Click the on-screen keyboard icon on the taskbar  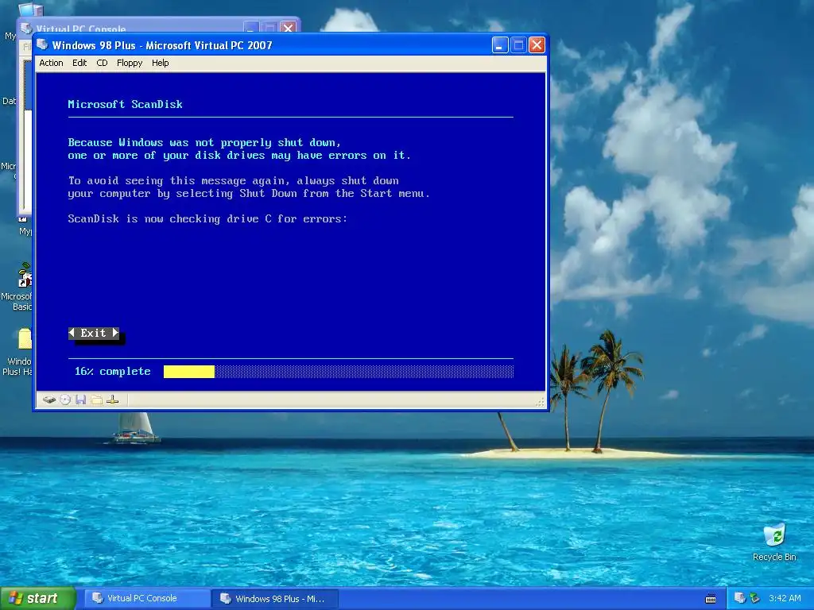711,599
